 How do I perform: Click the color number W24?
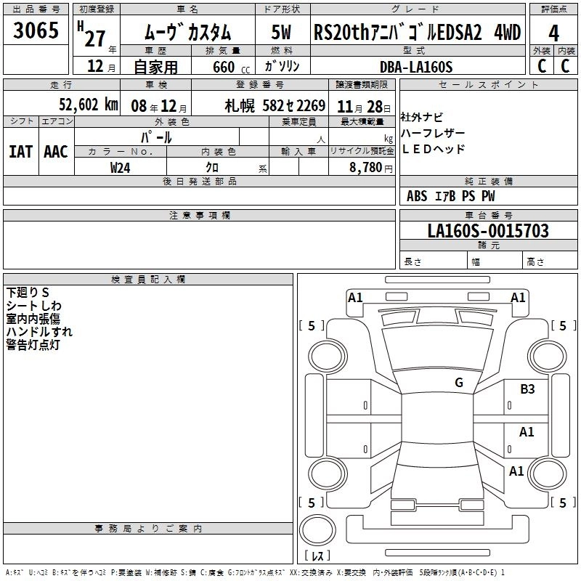click(120, 168)
